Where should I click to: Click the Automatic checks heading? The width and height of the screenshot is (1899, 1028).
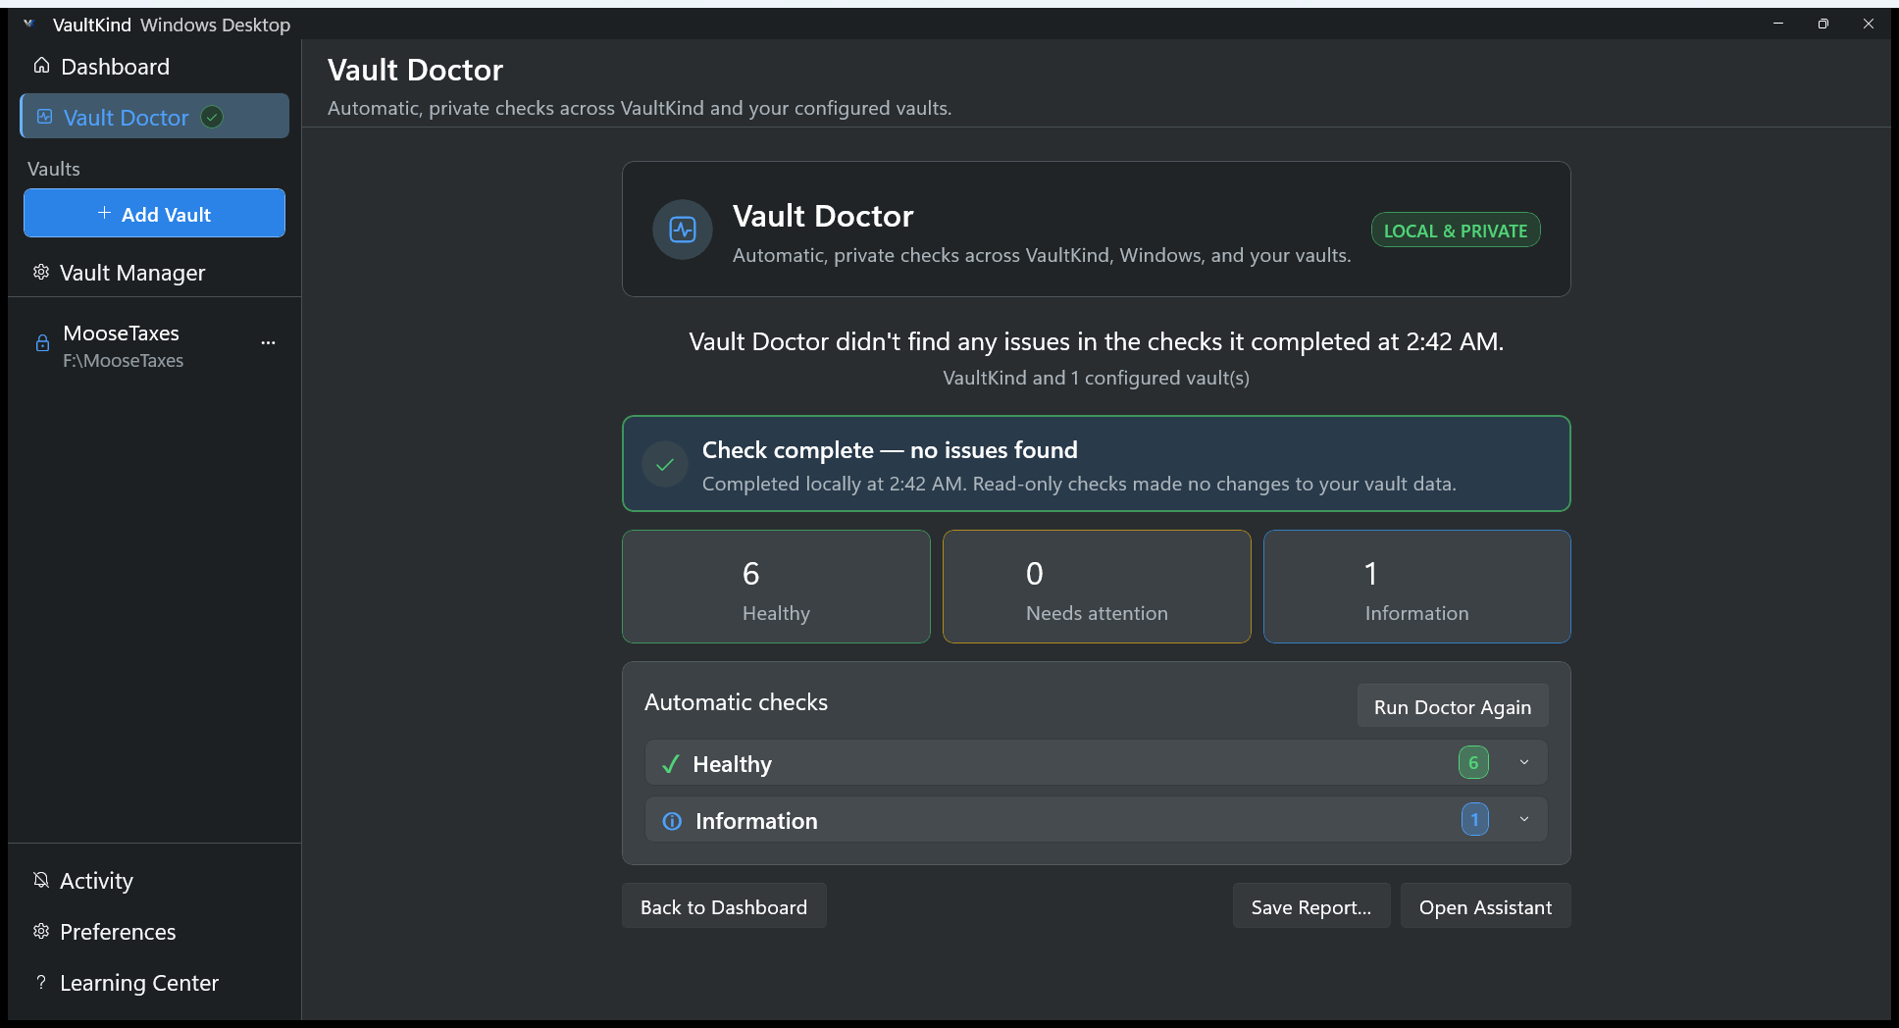coord(736,702)
